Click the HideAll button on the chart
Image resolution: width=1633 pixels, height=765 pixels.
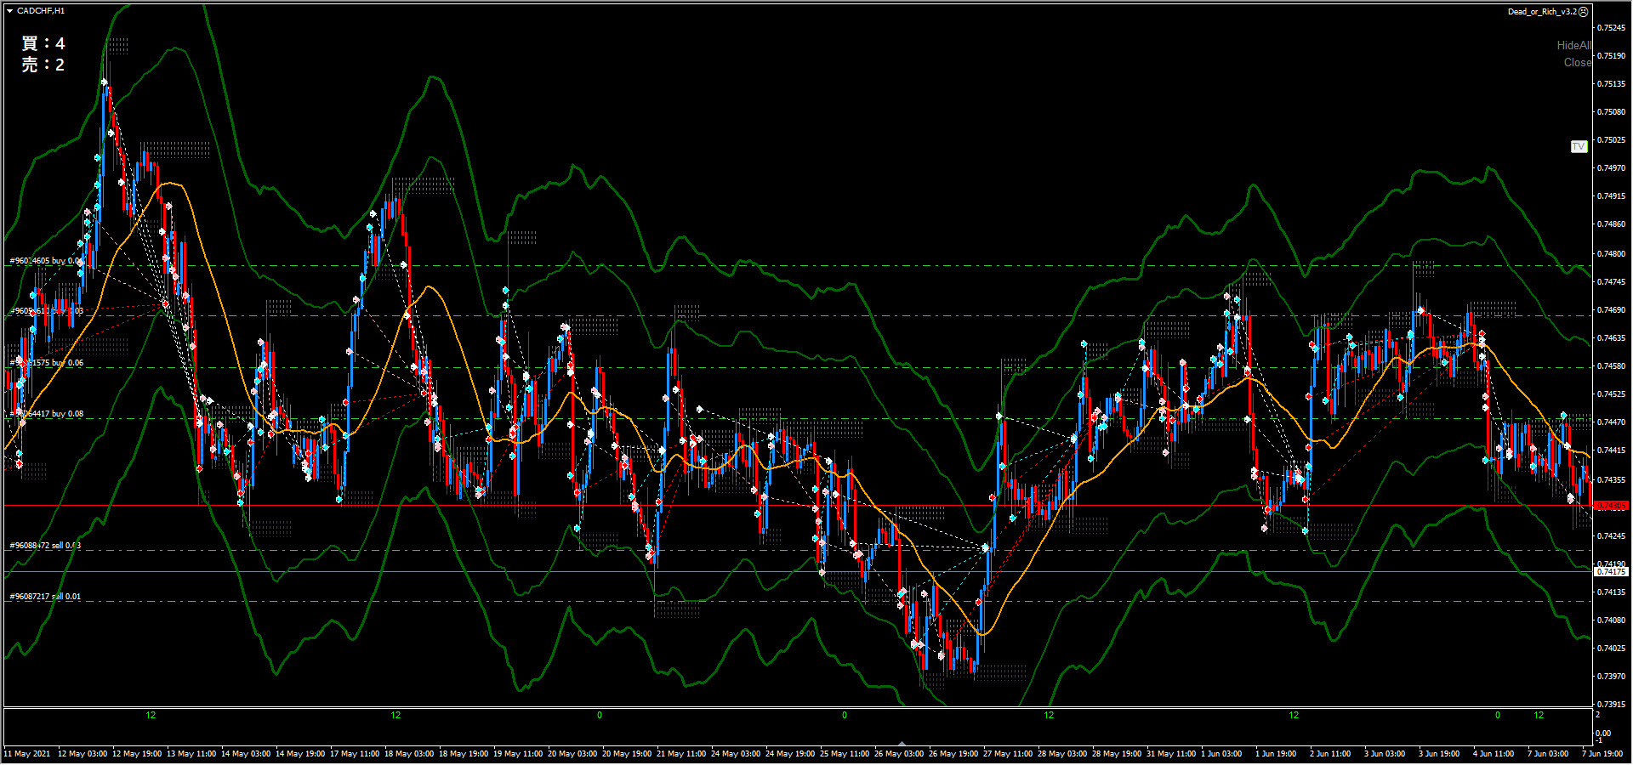pyautogui.click(x=1573, y=45)
